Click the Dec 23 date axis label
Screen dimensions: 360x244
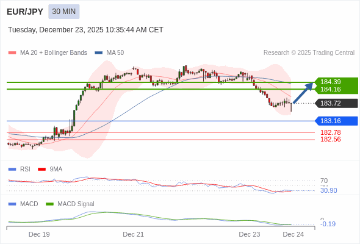point(250,234)
